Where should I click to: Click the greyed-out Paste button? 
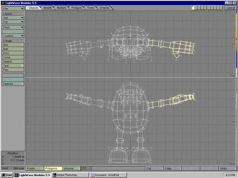191,168
